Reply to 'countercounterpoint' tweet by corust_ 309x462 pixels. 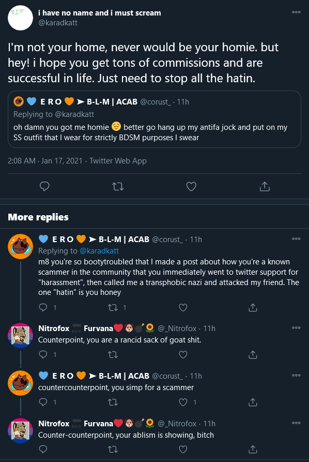coord(43,402)
